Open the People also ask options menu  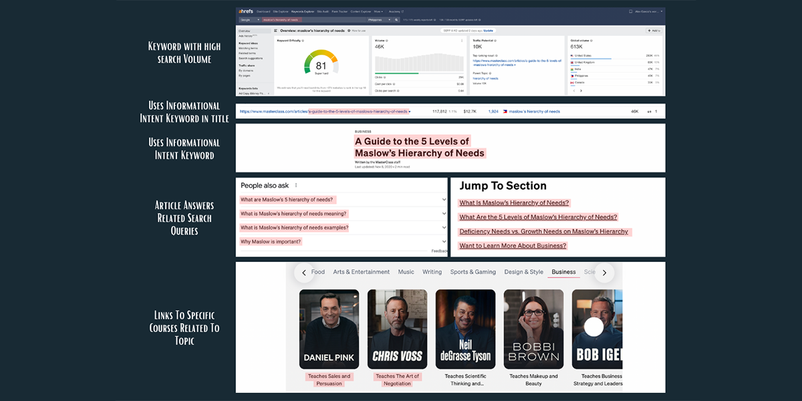[x=296, y=185]
